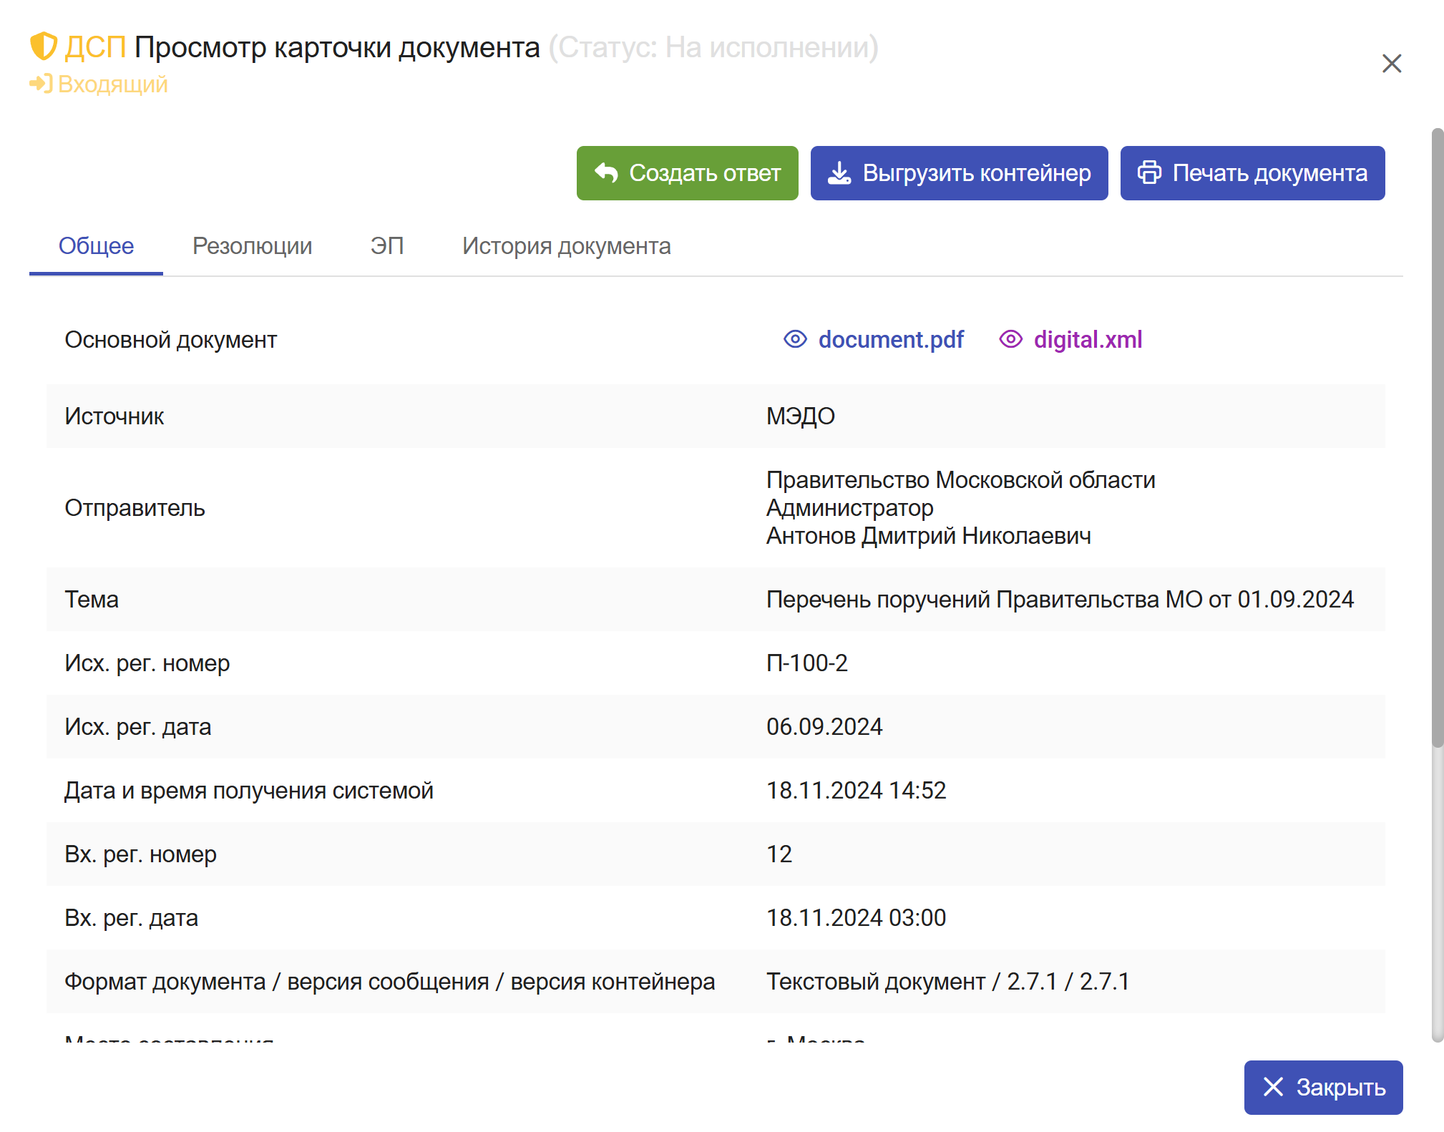
Task: Select the Общее tab
Action: point(96,246)
